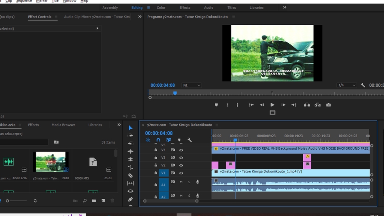Toggle Snap magnet in timeline
This screenshot has height=216, width=384.
[x=158, y=140]
